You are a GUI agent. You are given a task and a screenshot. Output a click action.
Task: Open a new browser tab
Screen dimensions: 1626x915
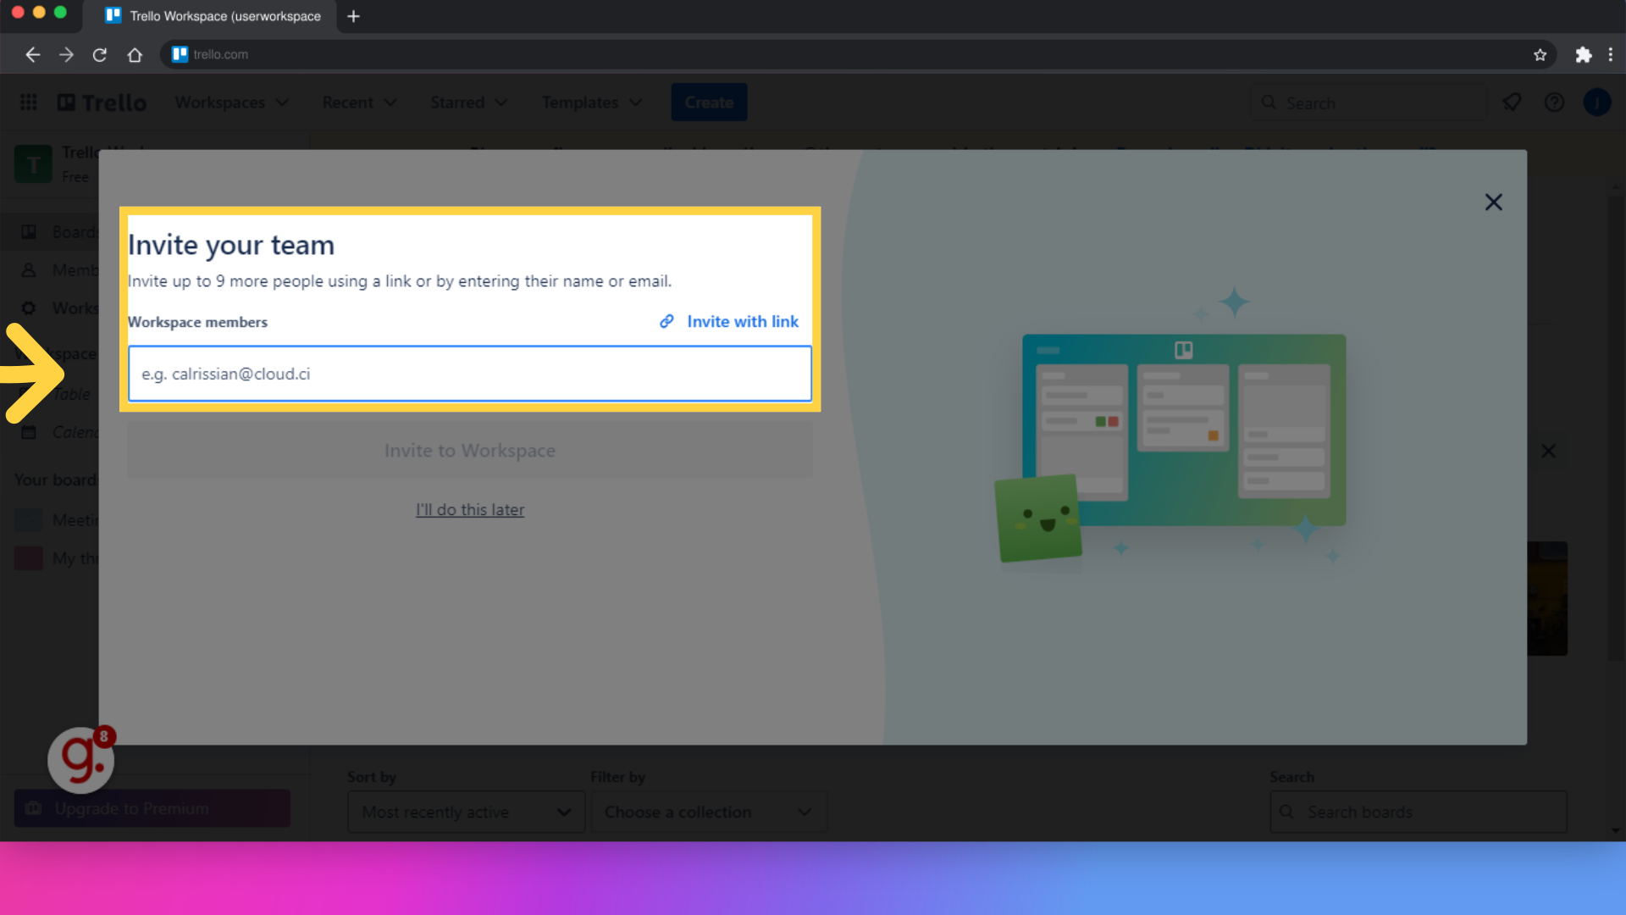click(x=354, y=16)
